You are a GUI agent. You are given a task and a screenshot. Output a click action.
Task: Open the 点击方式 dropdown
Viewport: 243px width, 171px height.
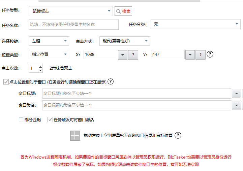tap(125, 41)
